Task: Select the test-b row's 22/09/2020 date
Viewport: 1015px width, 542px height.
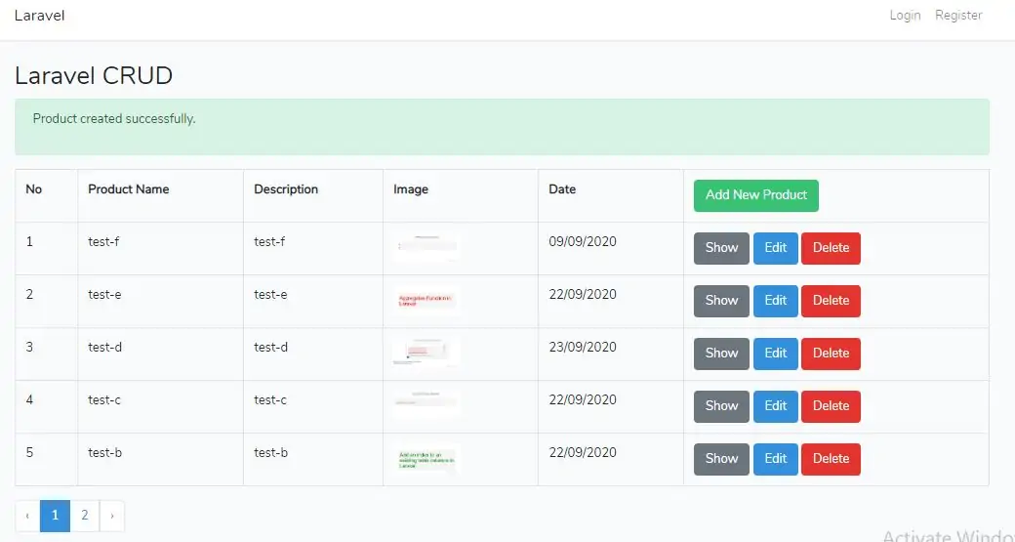Action: tap(583, 452)
